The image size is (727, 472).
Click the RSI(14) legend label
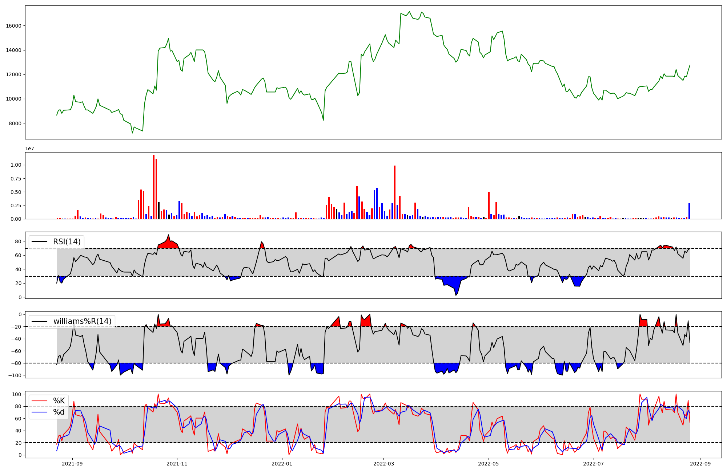pos(67,242)
